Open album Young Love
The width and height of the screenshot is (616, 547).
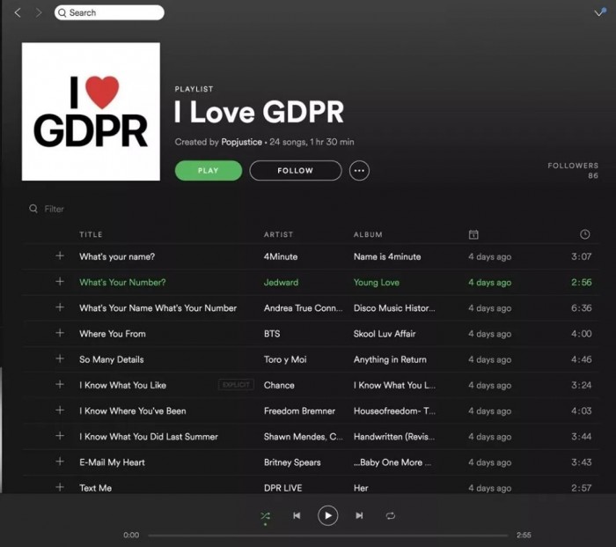pyautogui.click(x=377, y=283)
